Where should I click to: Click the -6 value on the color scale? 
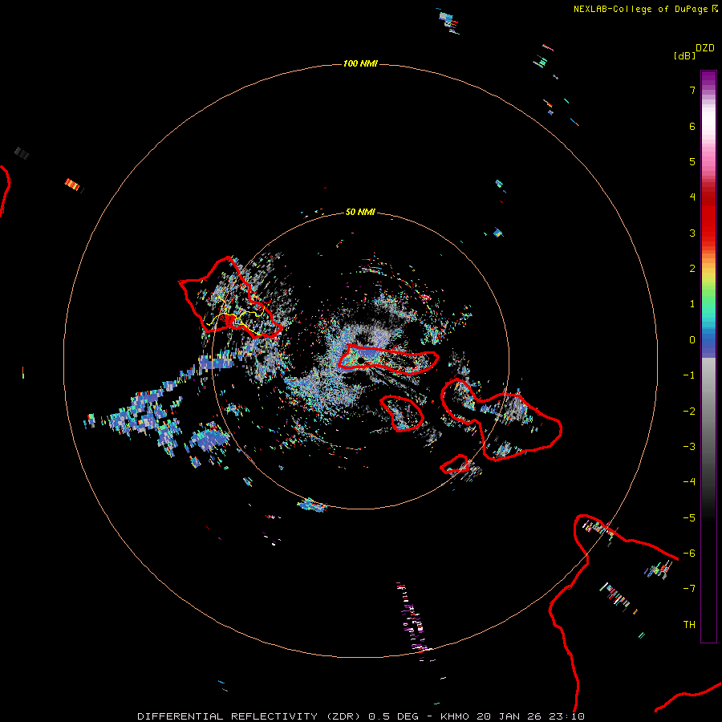click(689, 554)
